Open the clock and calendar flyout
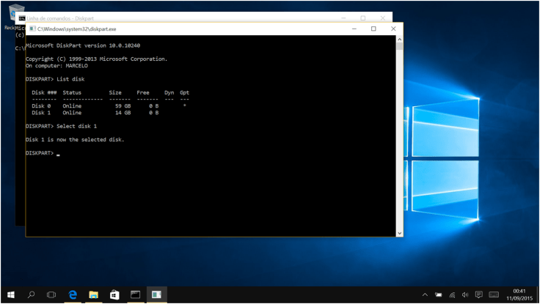 pos(520,294)
